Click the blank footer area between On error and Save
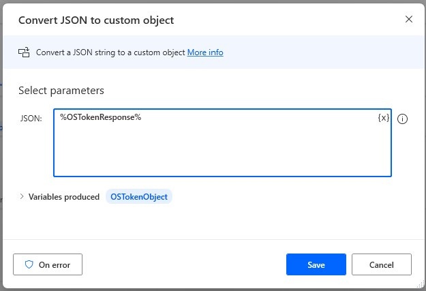Image resolution: width=426 pixels, height=291 pixels. point(184,264)
